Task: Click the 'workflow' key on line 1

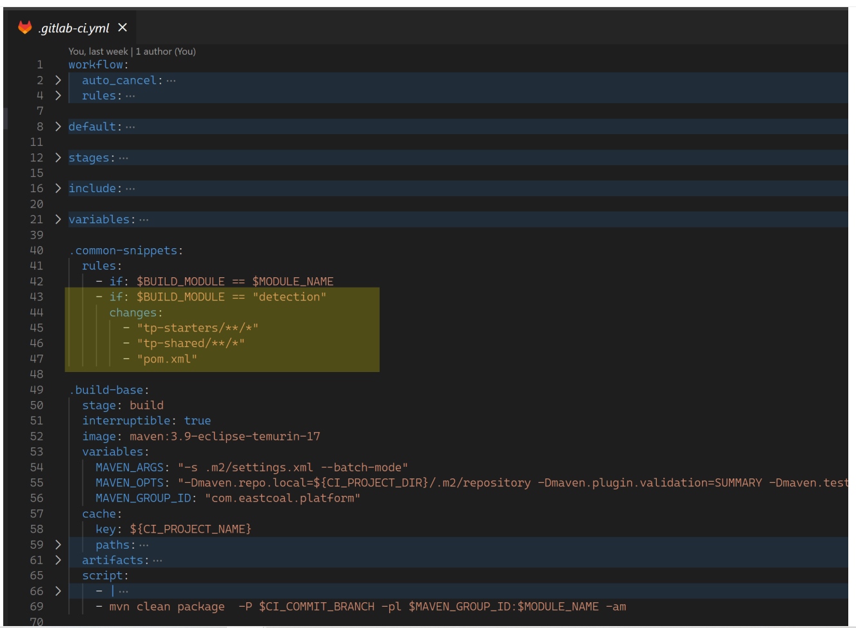Action: click(95, 64)
